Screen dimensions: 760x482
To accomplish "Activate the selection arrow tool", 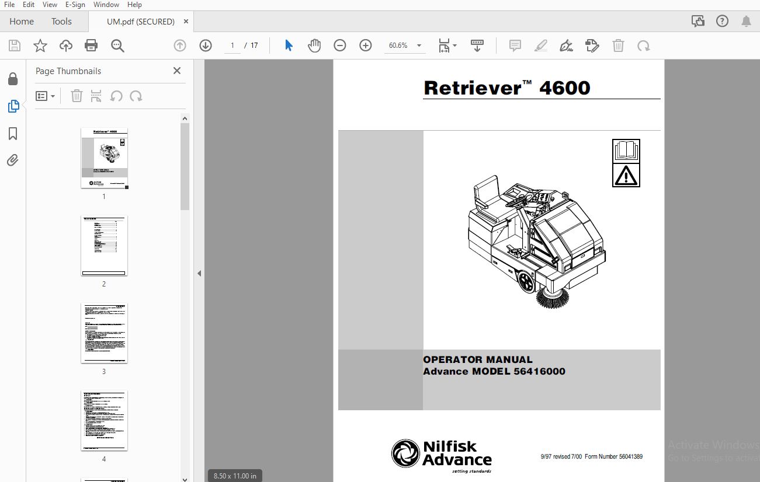I will [289, 46].
